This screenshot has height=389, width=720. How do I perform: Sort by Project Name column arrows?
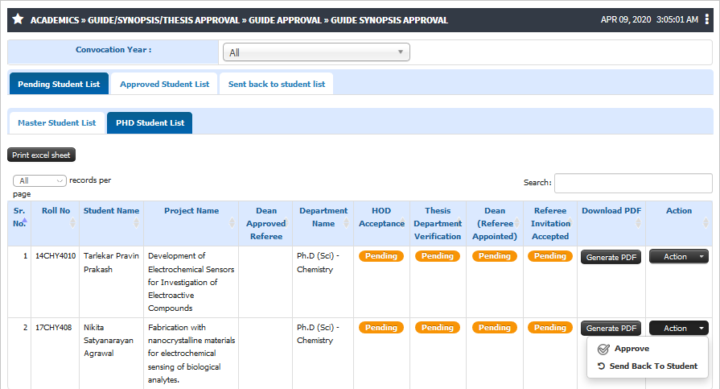(232, 223)
